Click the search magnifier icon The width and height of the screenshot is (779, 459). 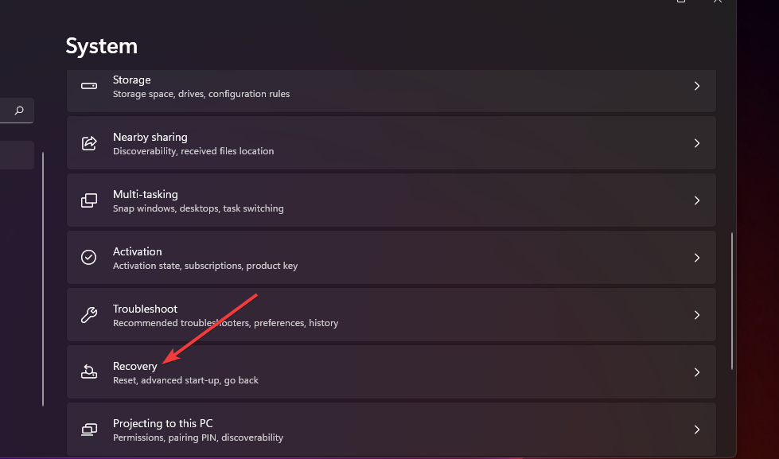coord(19,111)
